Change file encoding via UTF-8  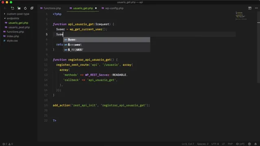coord(215,144)
